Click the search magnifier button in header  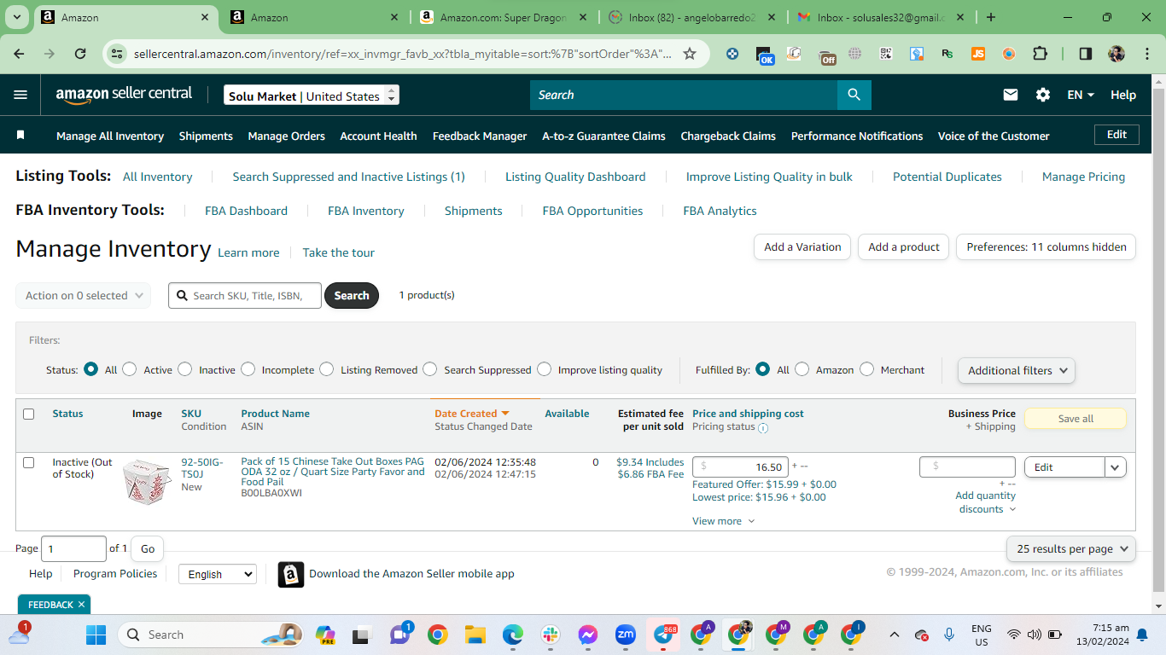(x=854, y=95)
